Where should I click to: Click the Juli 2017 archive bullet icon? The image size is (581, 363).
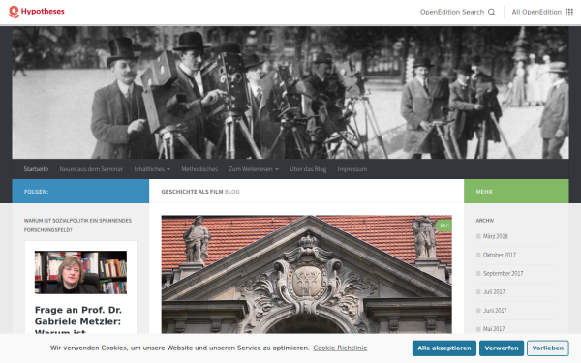tap(478, 292)
